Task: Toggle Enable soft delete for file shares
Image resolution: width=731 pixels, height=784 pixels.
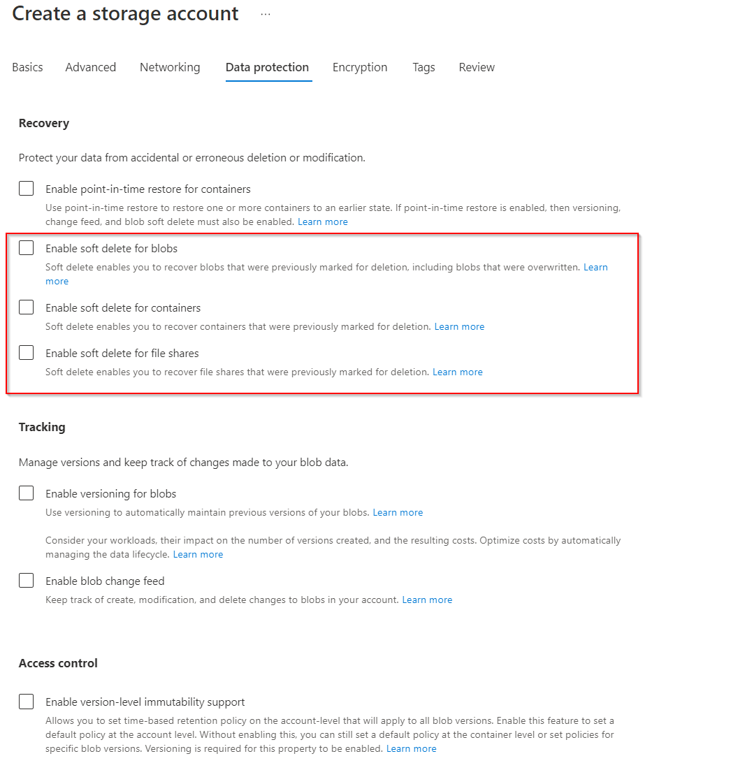Action: 27,353
